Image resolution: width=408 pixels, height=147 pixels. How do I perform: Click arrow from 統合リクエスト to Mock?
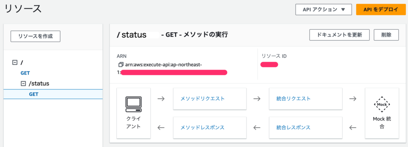click(353, 99)
